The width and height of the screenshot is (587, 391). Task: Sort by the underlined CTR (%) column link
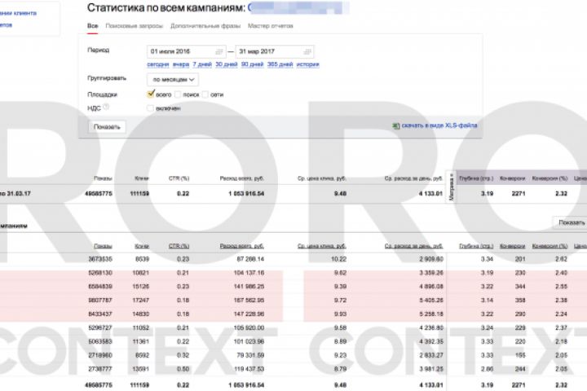point(179,246)
